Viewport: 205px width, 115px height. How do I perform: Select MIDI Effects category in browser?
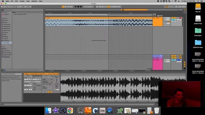(x=7, y=28)
